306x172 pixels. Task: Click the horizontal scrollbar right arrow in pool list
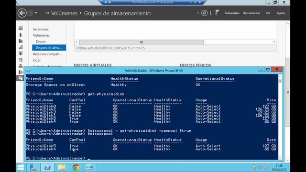pyautogui.click(x=274, y=42)
